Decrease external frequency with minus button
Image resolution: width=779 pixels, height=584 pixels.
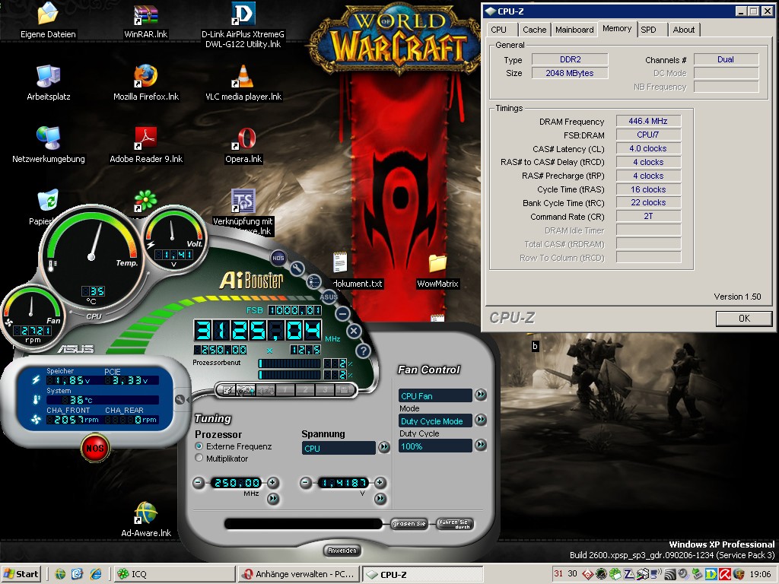click(199, 482)
